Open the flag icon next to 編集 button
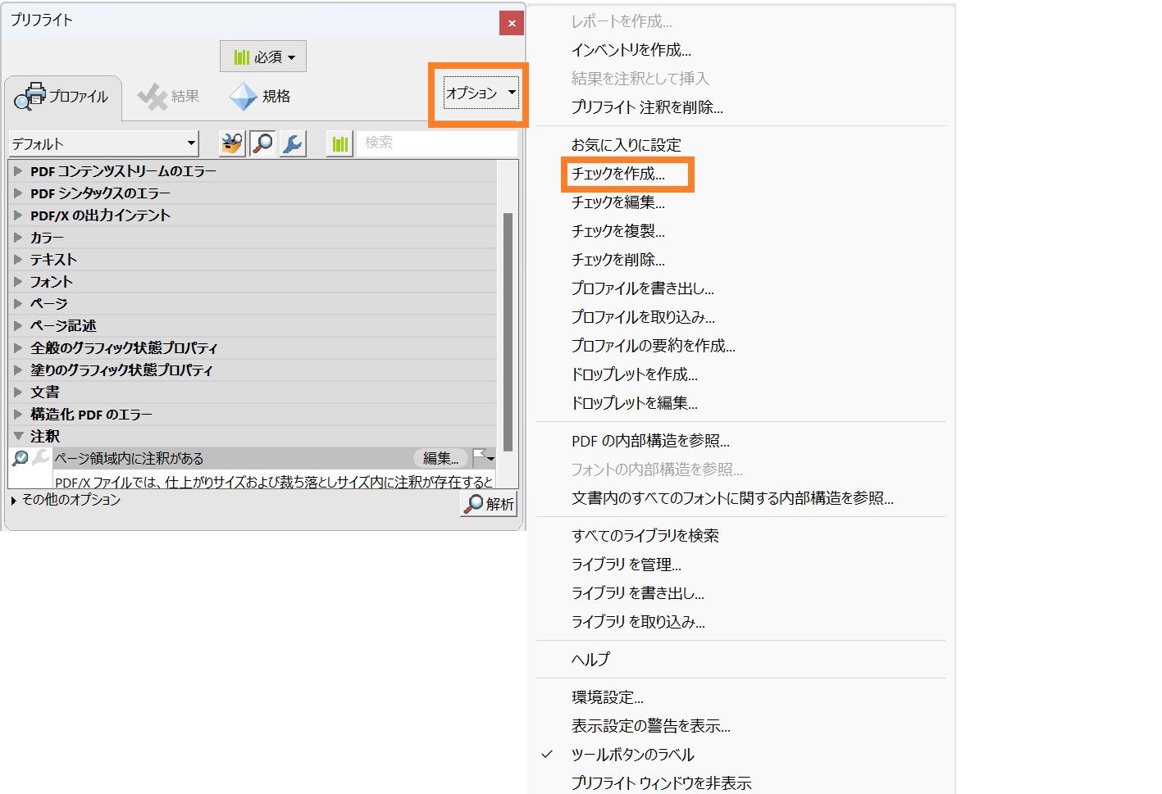The height and width of the screenshot is (794, 1162). pyautogui.click(x=483, y=458)
